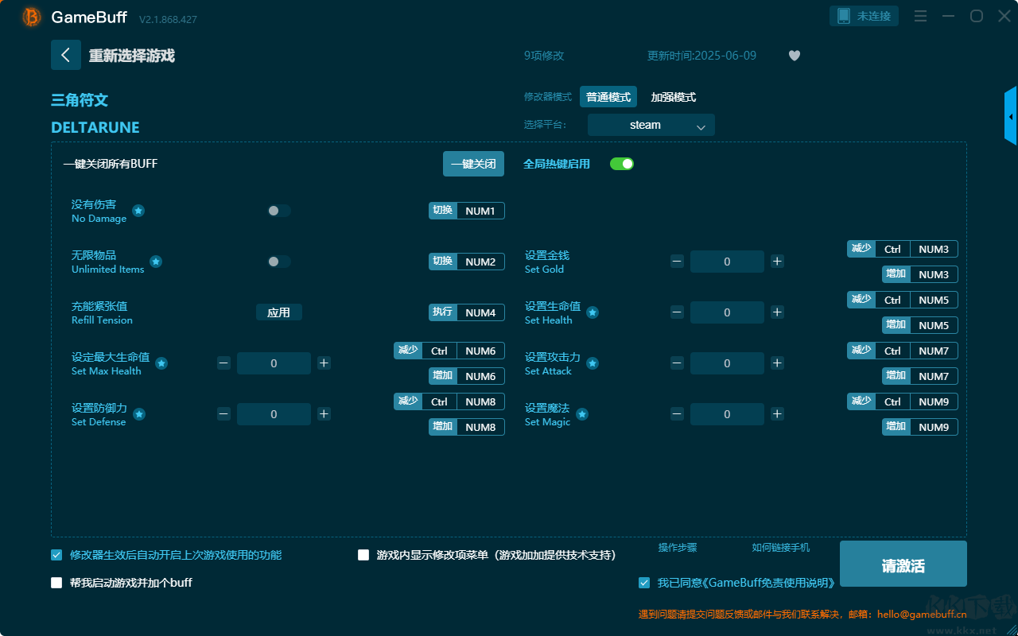1018x636 pixels.
Task: Click the 增加 NUM5 hotkey for Set Health
Action: [920, 325]
